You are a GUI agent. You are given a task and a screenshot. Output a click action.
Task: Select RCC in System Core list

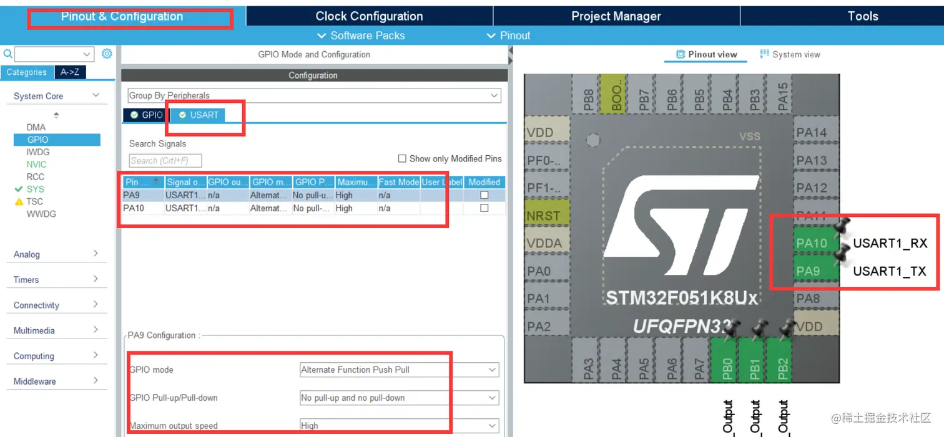[36, 177]
